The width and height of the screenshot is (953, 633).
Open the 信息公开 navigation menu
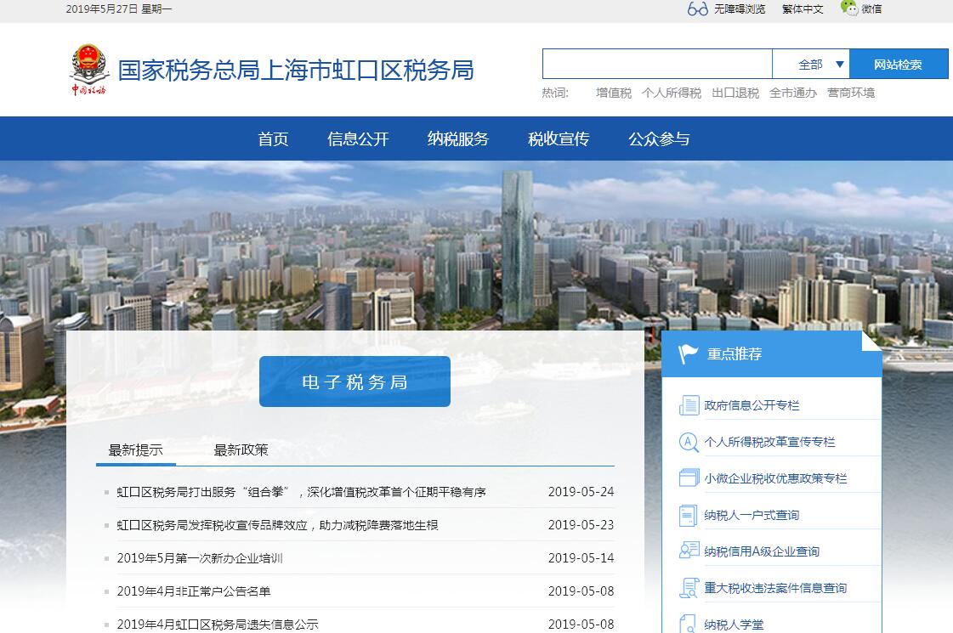point(358,139)
